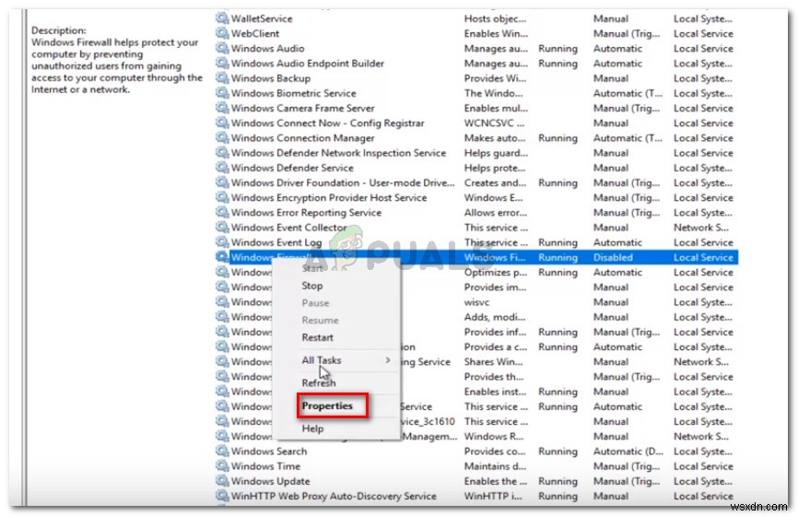
Task: Select Windows Encryption Provider Host Service
Action: pos(329,197)
